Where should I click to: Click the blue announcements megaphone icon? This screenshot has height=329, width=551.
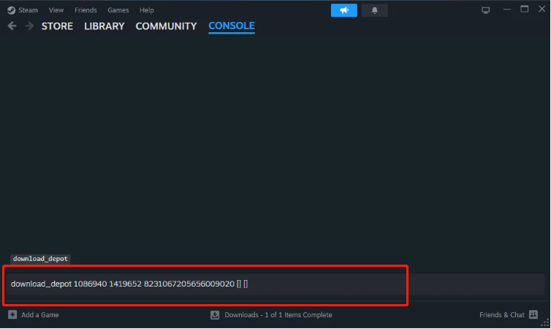pos(344,10)
